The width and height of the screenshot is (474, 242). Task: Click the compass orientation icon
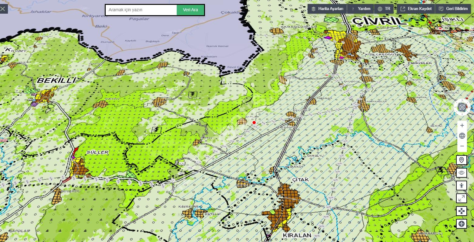[462, 107]
